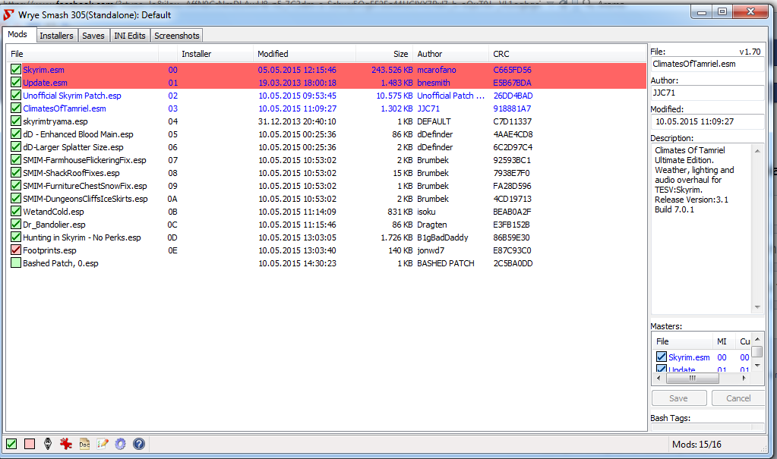Click Masters list vertical scroll down arrow
The height and width of the screenshot is (459, 777).
[x=757, y=366]
